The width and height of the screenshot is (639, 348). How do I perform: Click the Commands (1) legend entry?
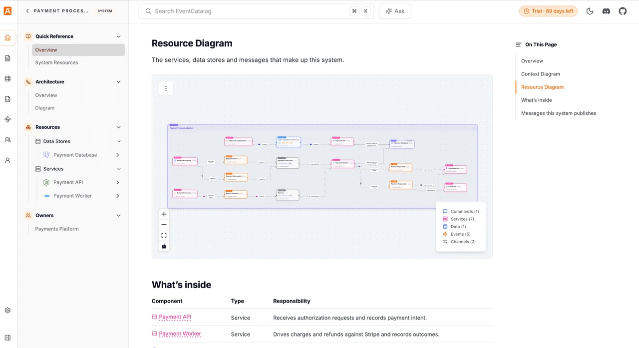pos(461,212)
